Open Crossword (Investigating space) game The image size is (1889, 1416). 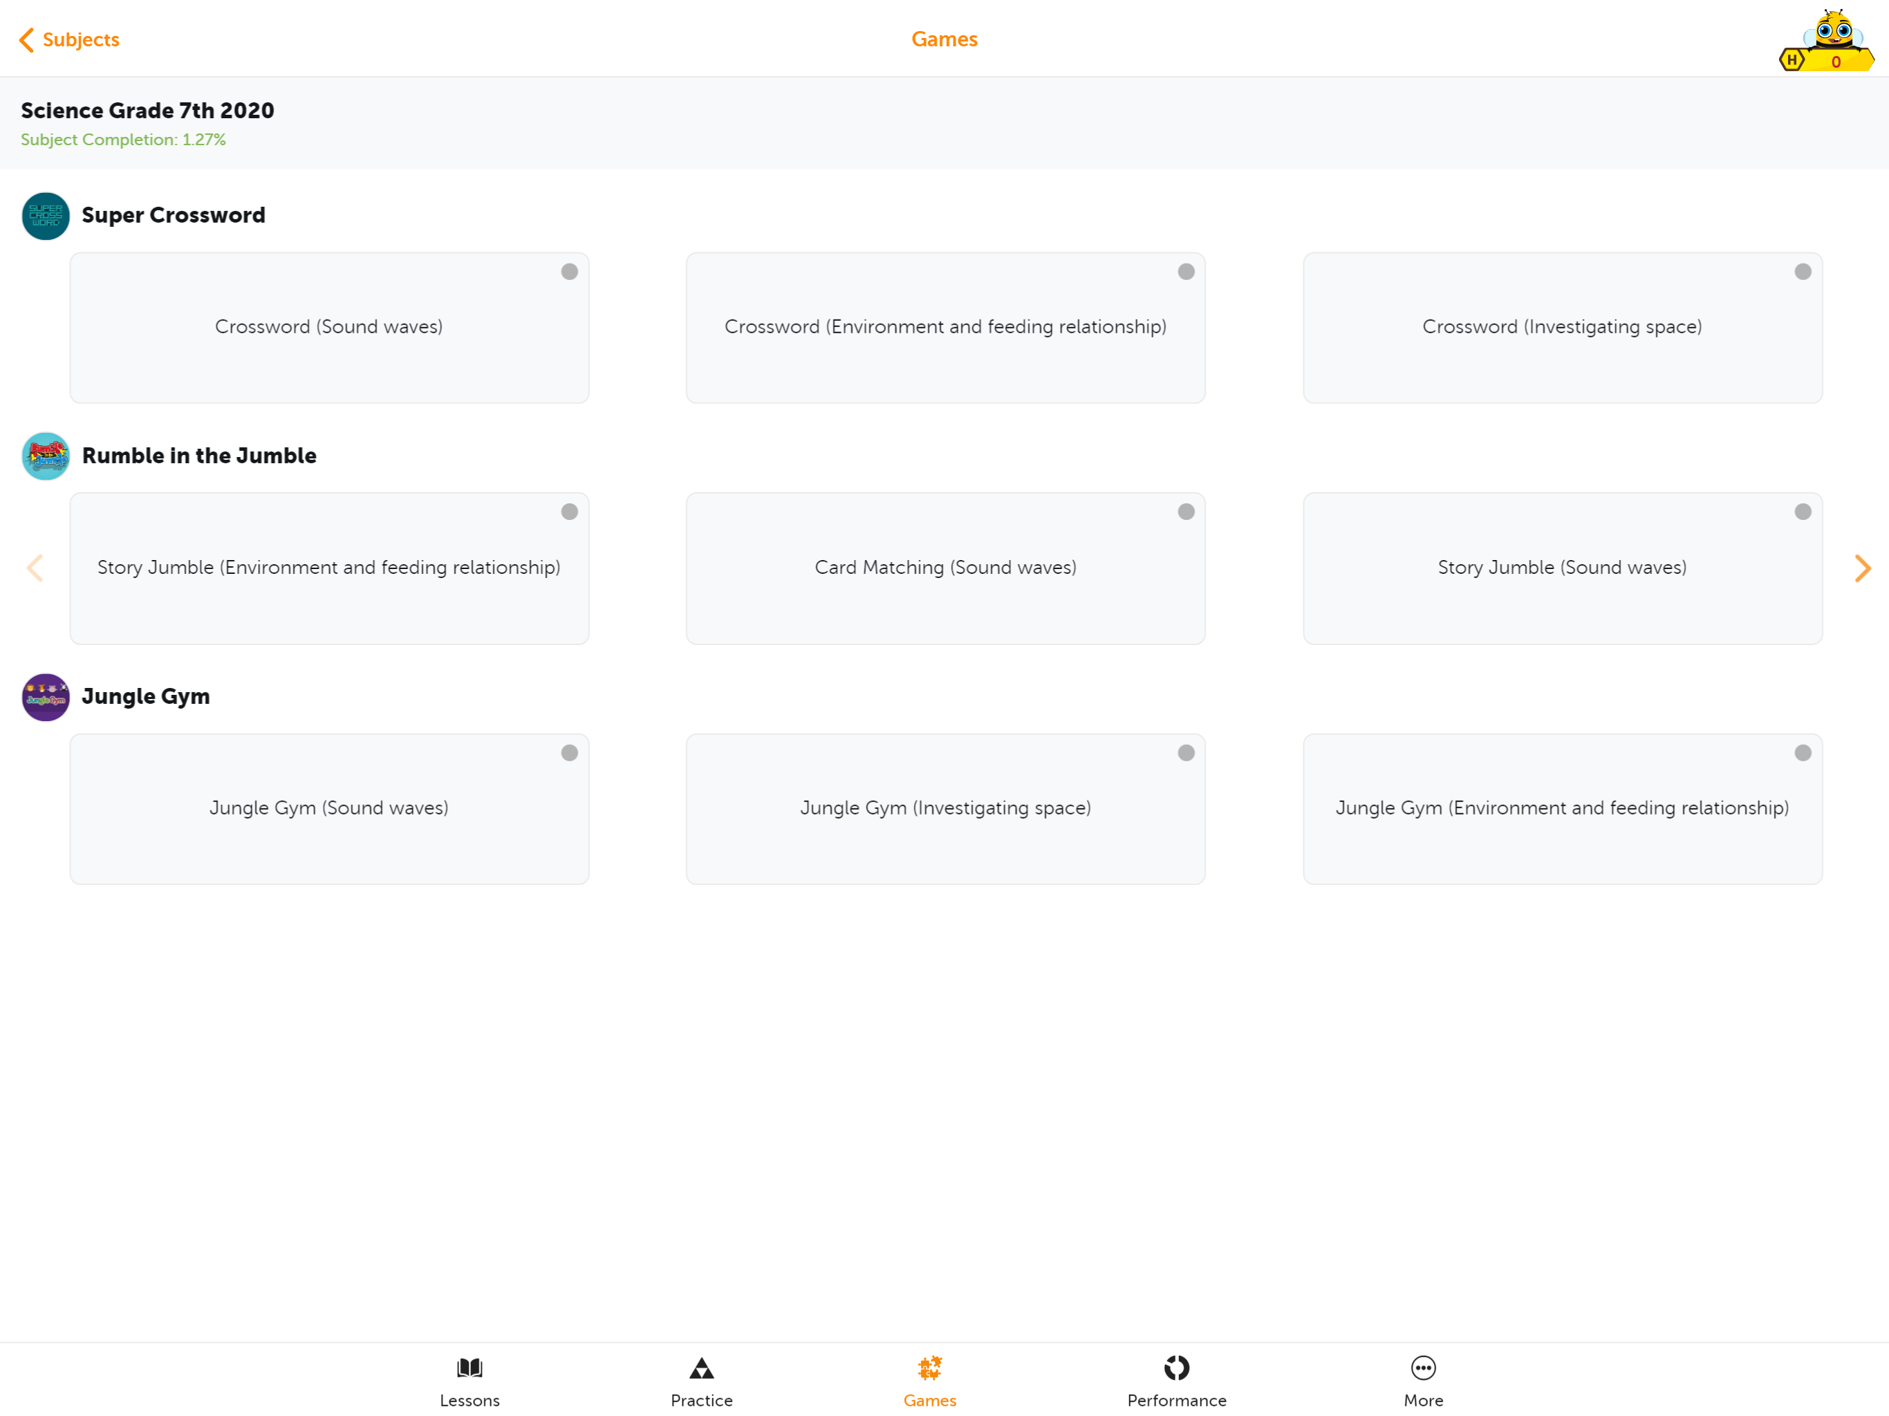(x=1562, y=327)
